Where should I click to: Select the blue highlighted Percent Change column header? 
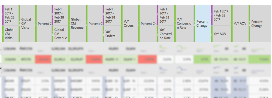point(203,24)
